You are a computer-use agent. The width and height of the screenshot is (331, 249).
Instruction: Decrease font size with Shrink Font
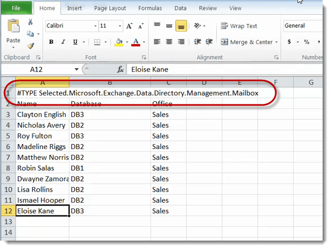(x=141, y=26)
